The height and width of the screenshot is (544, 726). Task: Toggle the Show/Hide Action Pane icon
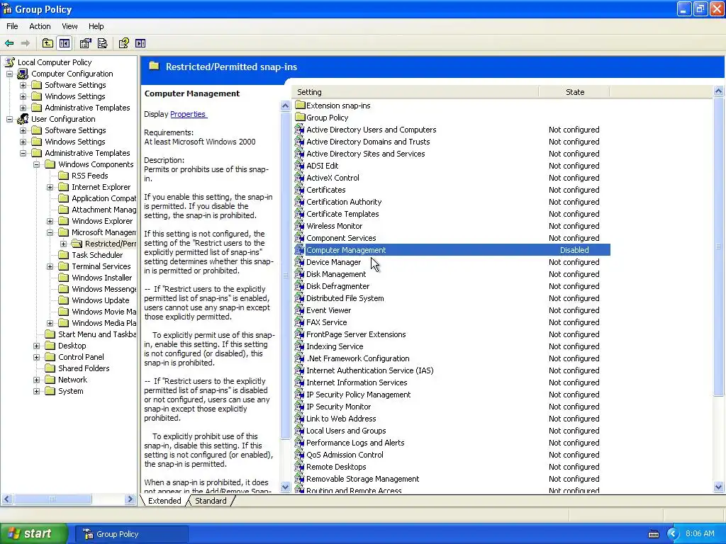[140, 43]
